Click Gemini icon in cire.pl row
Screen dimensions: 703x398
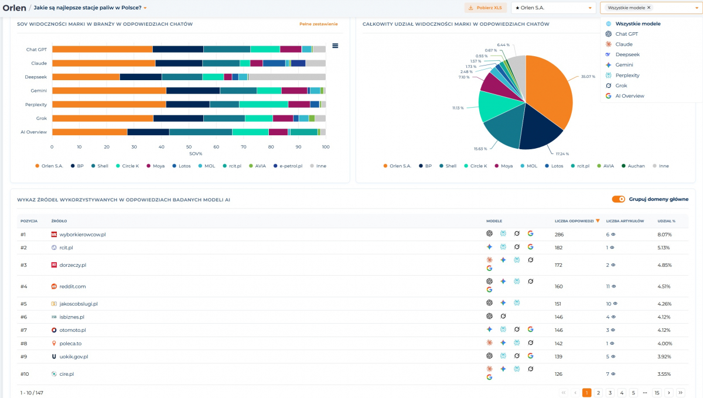[x=503, y=369]
